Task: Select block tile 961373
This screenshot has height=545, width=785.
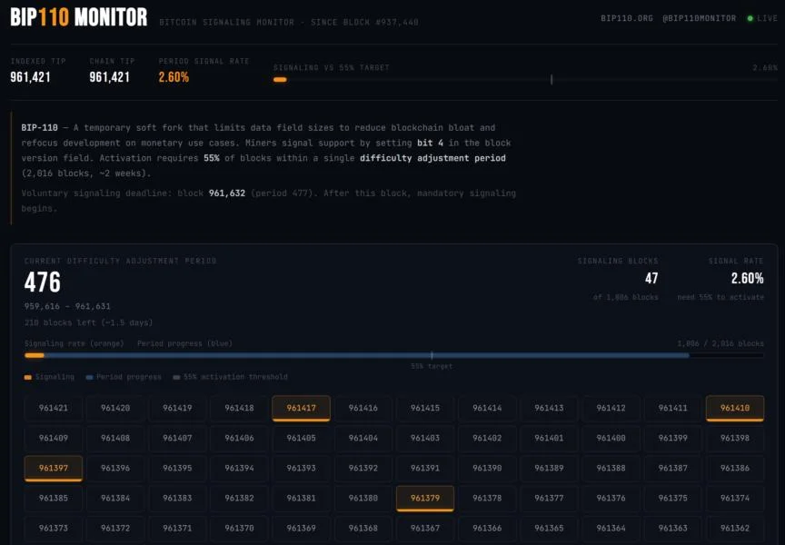Action: click(x=53, y=529)
